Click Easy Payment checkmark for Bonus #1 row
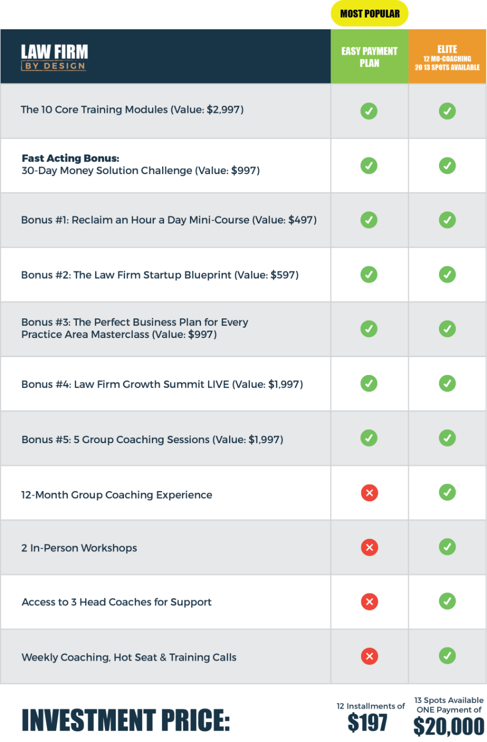 369,220
